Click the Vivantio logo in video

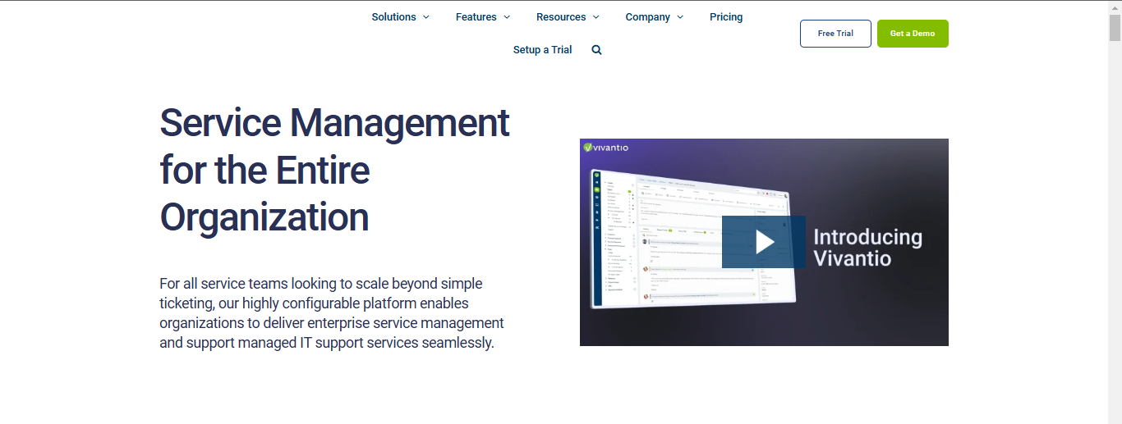[x=606, y=148]
